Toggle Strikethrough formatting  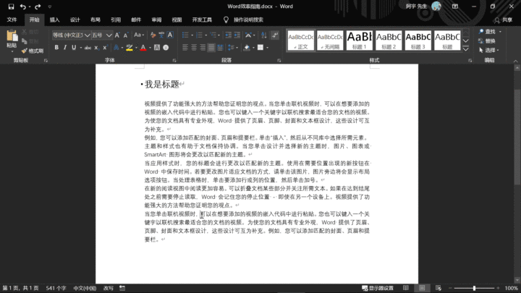(x=88, y=48)
